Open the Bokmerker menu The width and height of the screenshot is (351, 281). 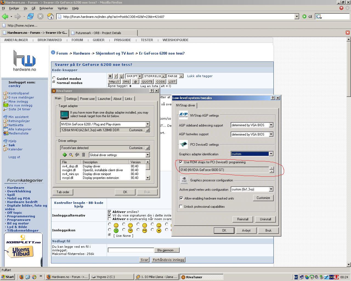(46, 8)
